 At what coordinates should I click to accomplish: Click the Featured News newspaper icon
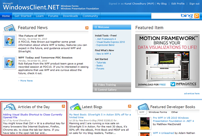9,28
